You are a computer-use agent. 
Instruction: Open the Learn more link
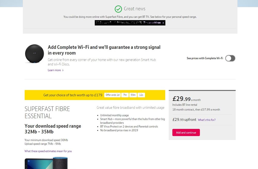(x=54, y=70)
